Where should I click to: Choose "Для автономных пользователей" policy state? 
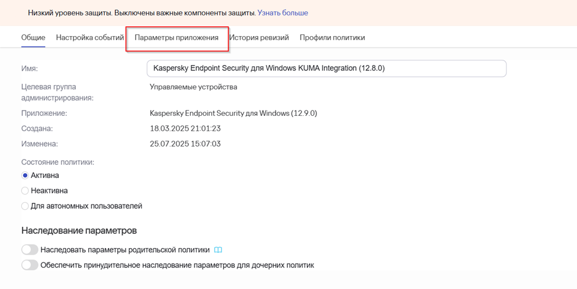coord(25,206)
